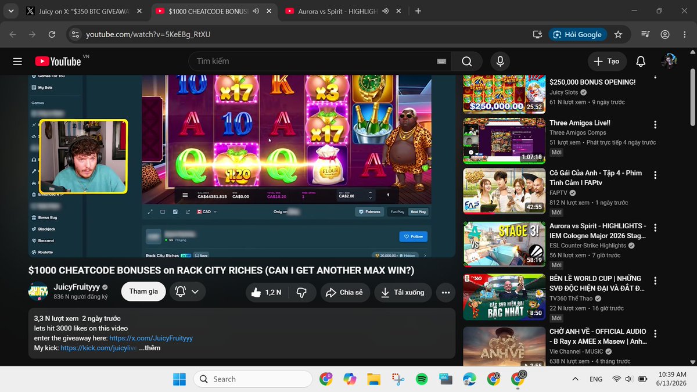This screenshot has width=697, height=392.
Task: Bookmark this page with the star icon
Action: tap(618, 34)
